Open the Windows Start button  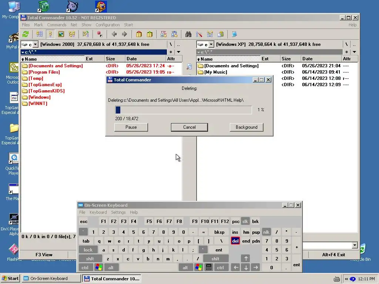(10, 278)
